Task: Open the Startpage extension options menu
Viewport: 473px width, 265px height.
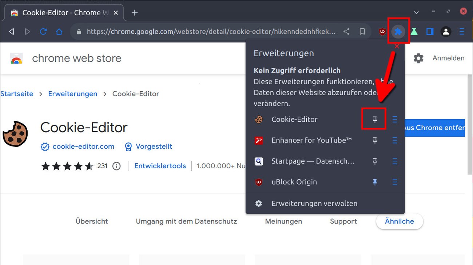Action: pos(395,161)
